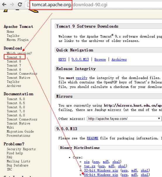The height and width of the screenshot is (177, 162).
Task: Open md5 checksum for tar.gz
Action: 111,166
